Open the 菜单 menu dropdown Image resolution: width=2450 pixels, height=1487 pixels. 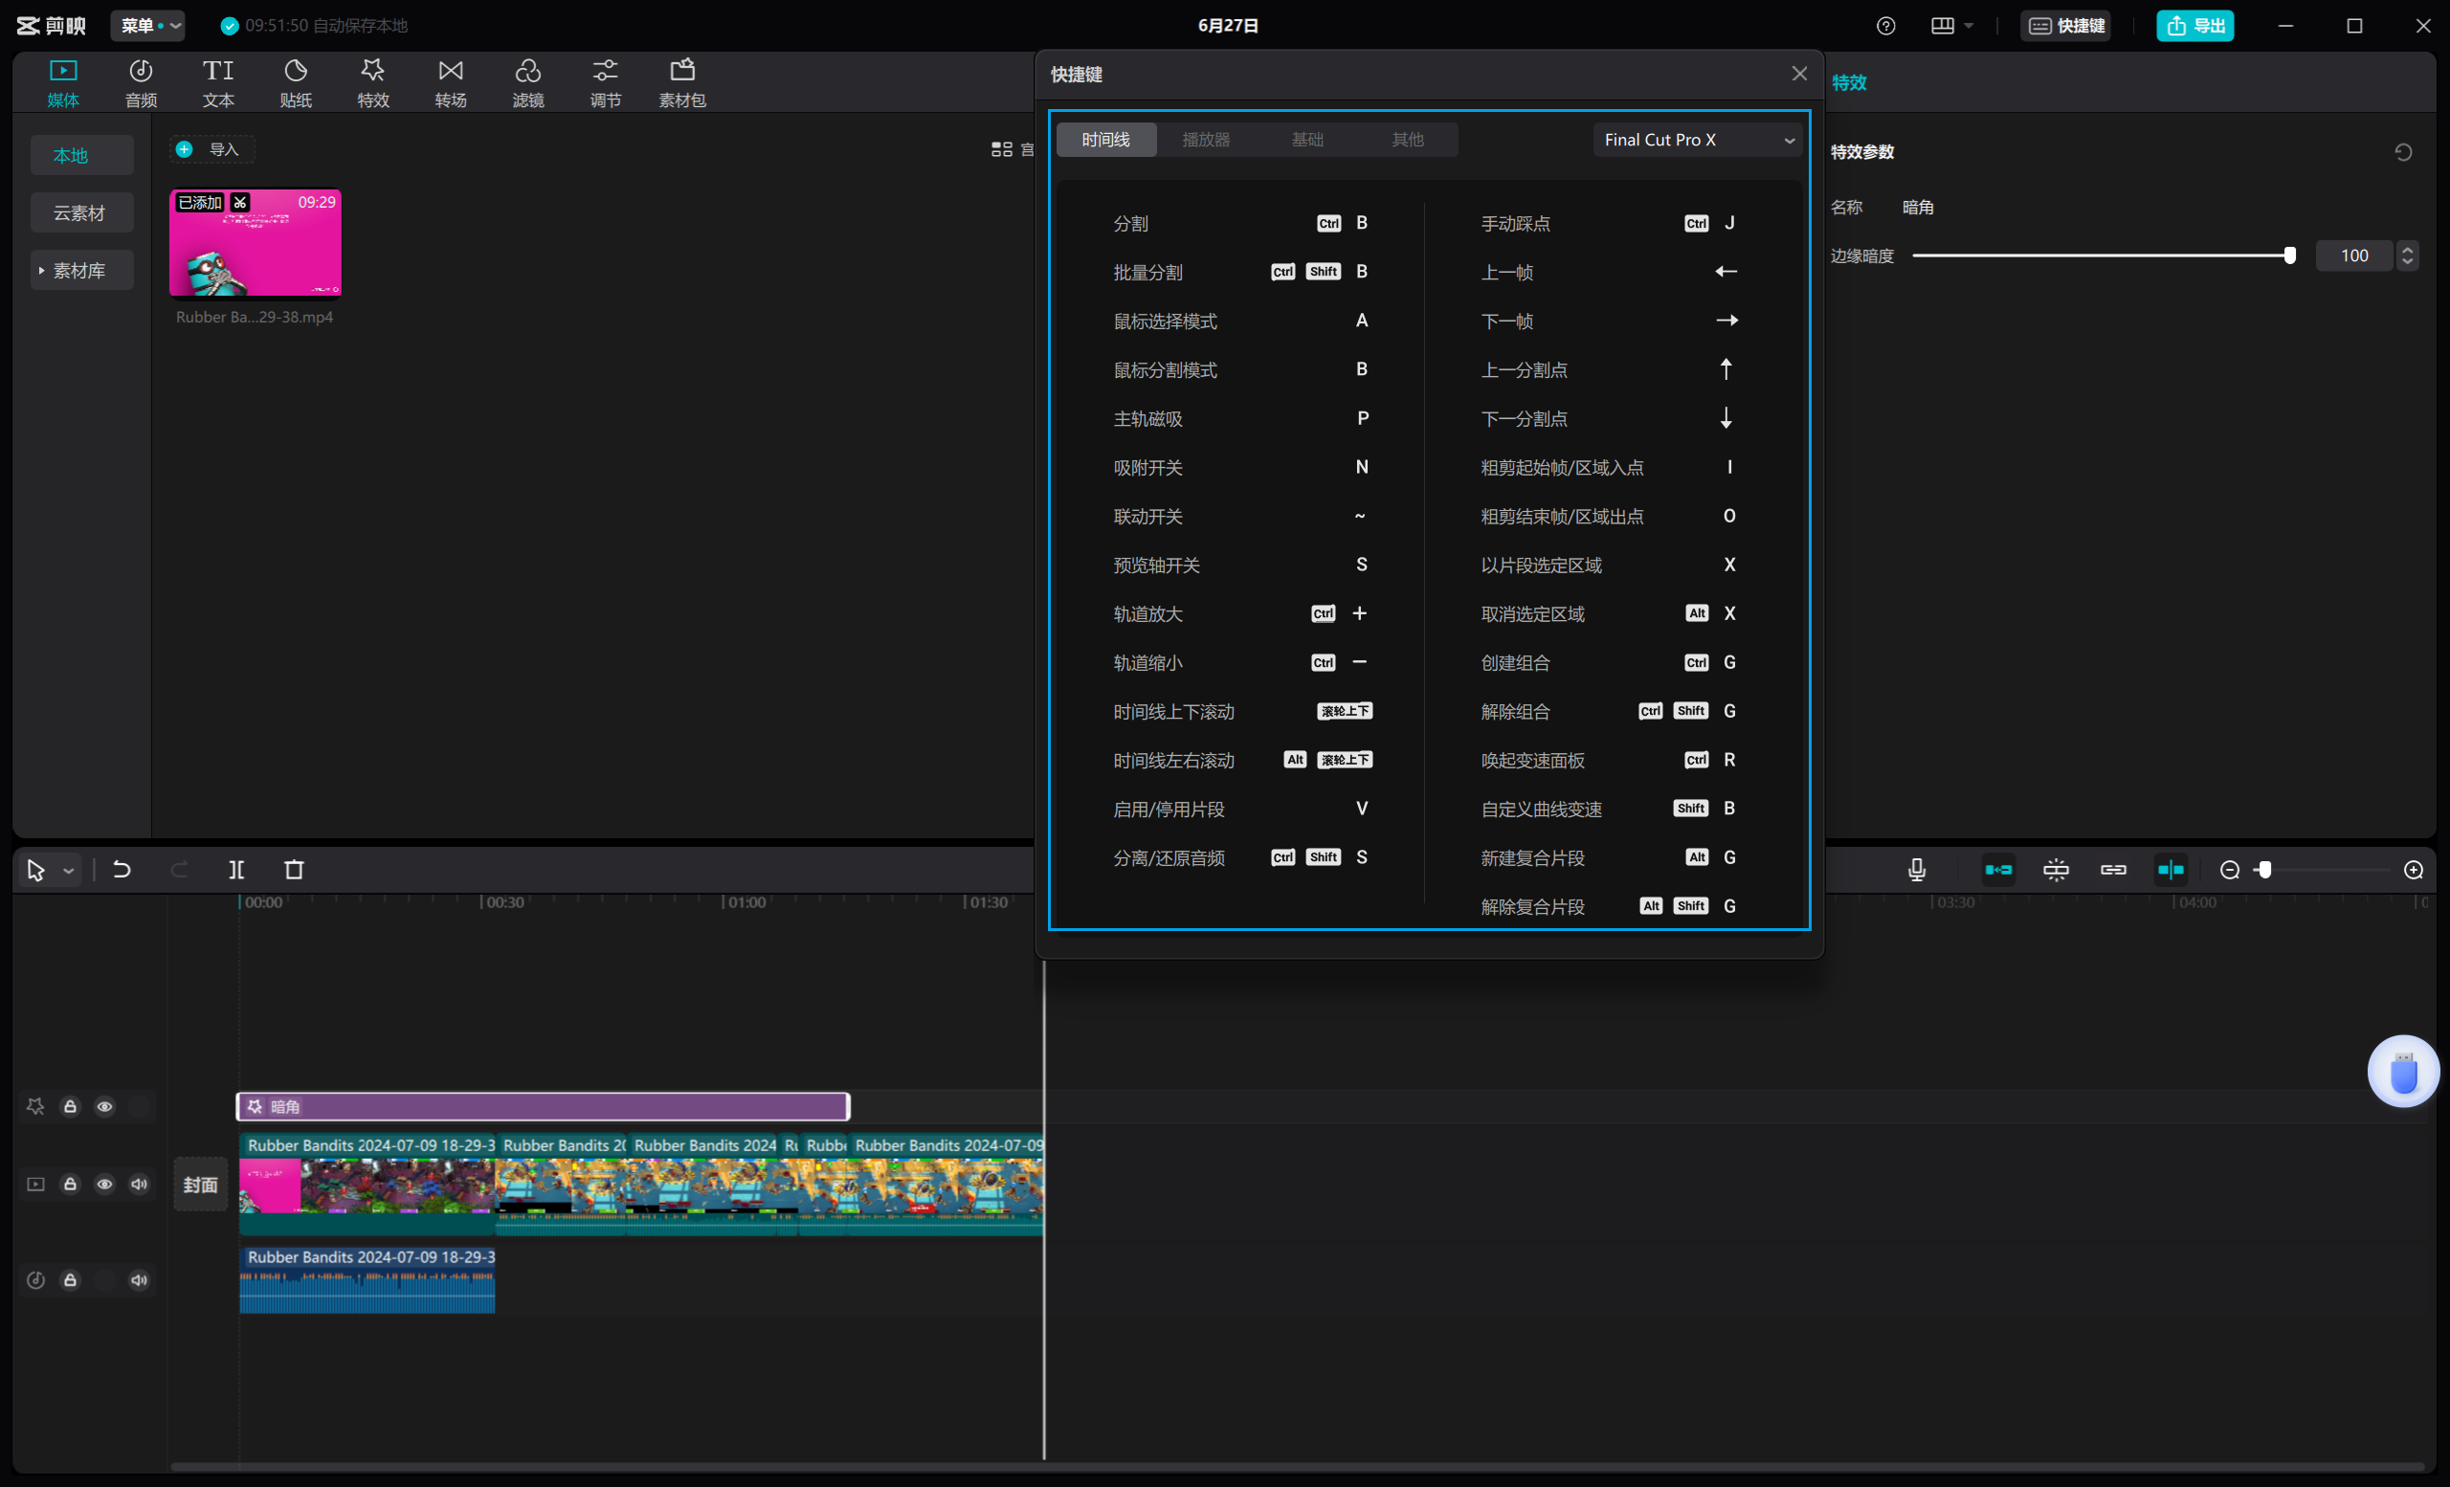(148, 26)
